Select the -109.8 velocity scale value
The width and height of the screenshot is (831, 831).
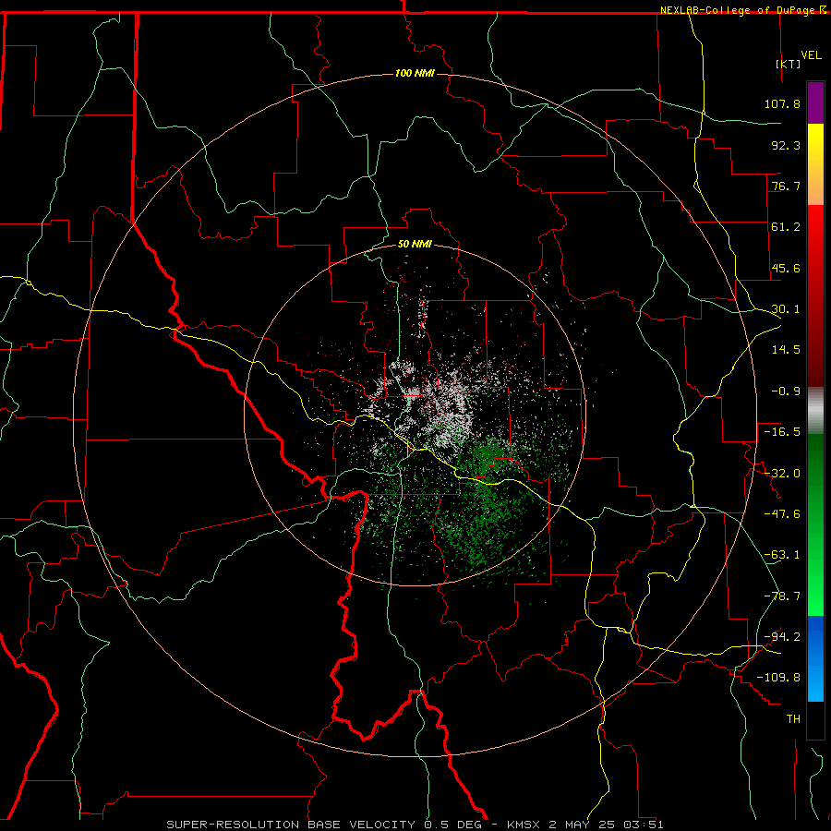pyautogui.click(x=778, y=678)
